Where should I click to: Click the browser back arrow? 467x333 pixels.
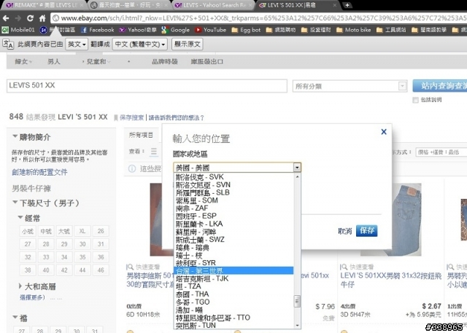click(6, 18)
